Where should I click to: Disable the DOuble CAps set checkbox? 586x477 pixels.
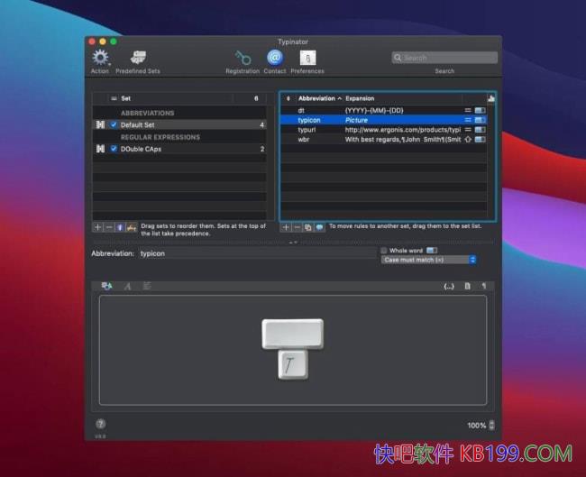tap(114, 149)
